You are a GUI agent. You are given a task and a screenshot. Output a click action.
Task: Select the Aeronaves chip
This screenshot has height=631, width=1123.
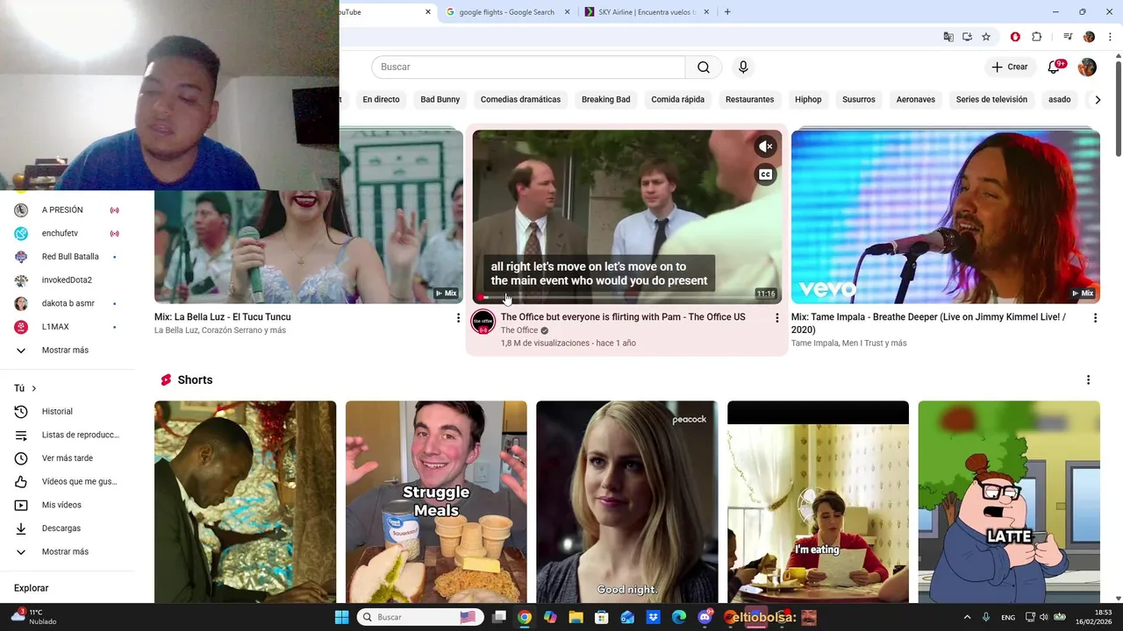tap(915, 100)
